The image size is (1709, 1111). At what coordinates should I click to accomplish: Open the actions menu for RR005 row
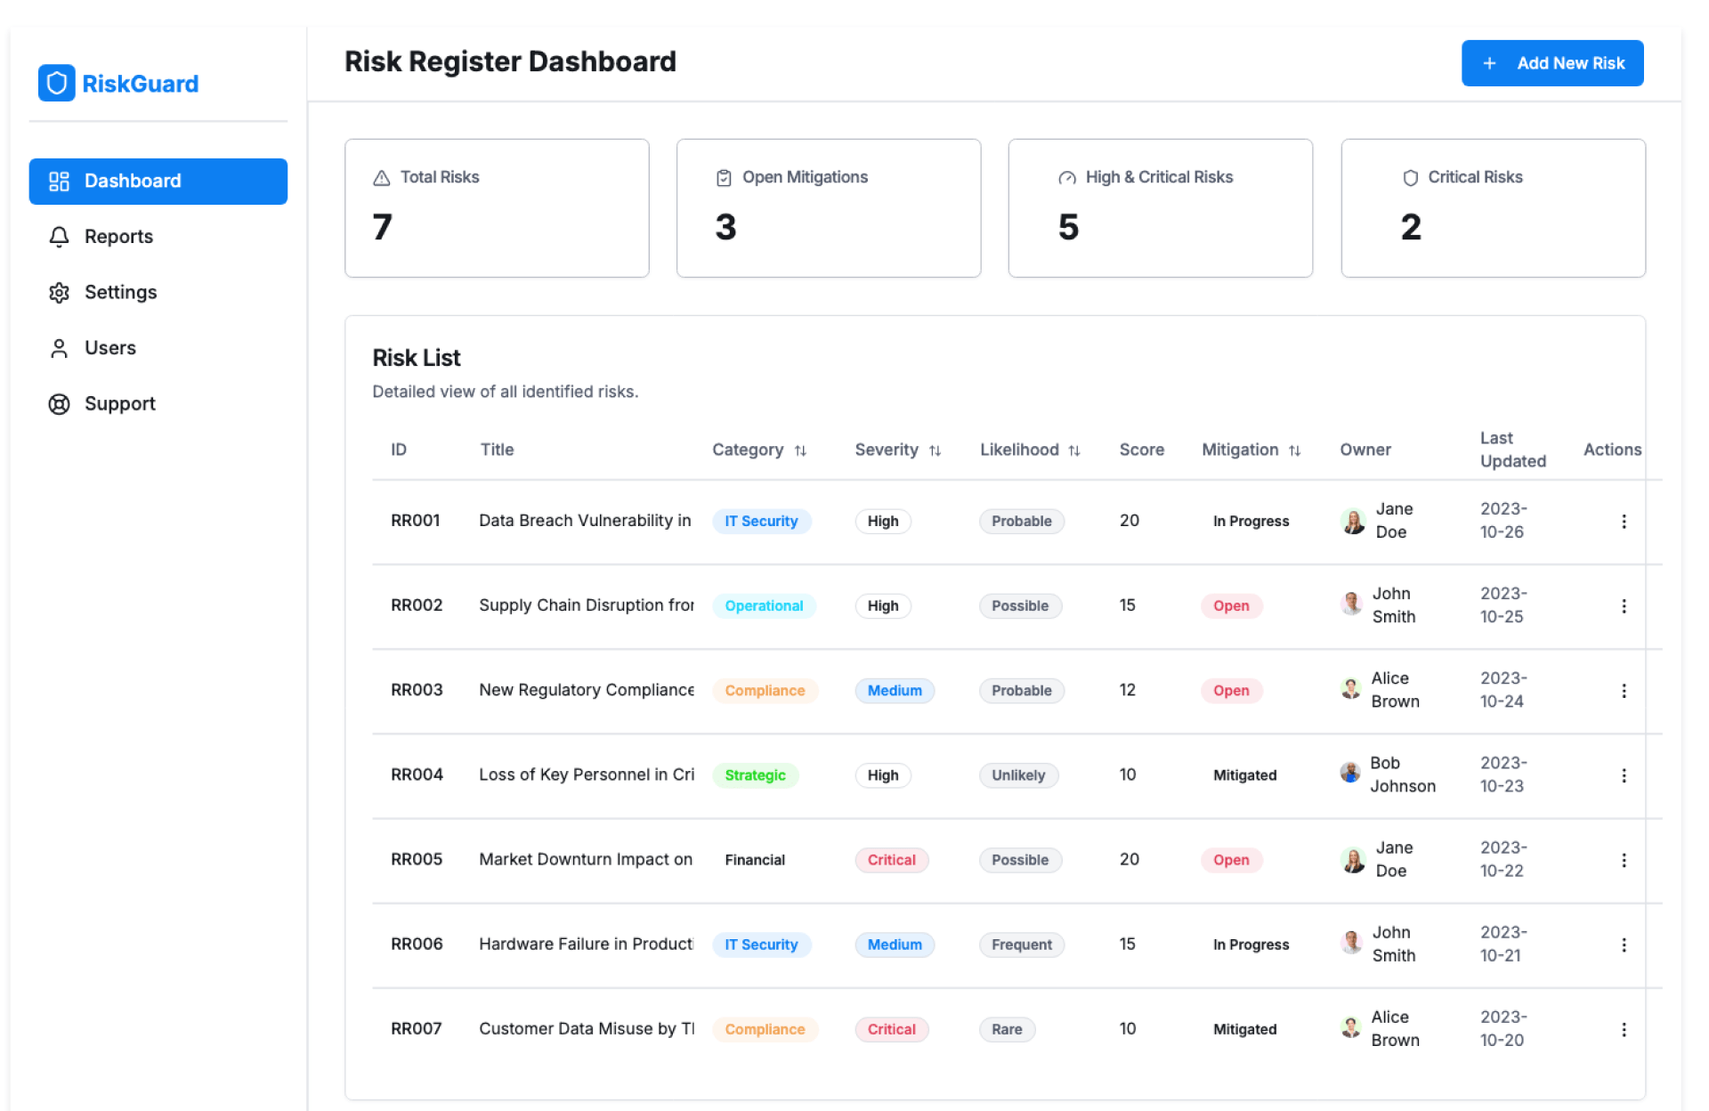(x=1624, y=860)
